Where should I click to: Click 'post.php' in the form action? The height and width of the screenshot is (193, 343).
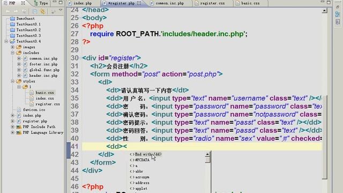[203, 74]
